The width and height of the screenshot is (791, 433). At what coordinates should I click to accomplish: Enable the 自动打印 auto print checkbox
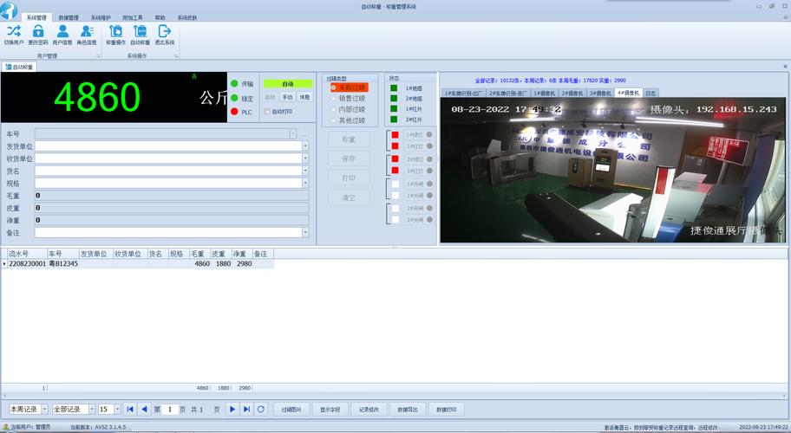(268, 112)
